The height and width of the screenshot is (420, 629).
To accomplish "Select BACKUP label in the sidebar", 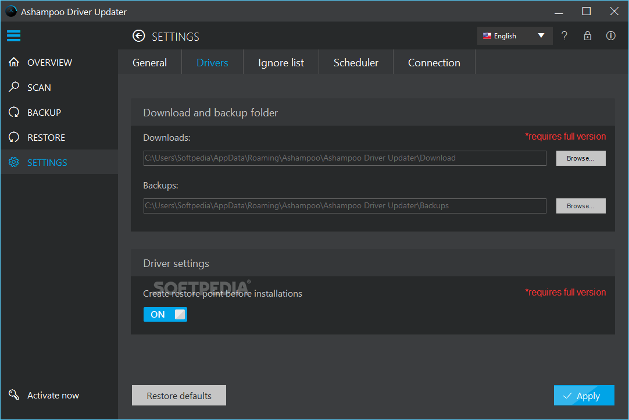I will [44, 112].
